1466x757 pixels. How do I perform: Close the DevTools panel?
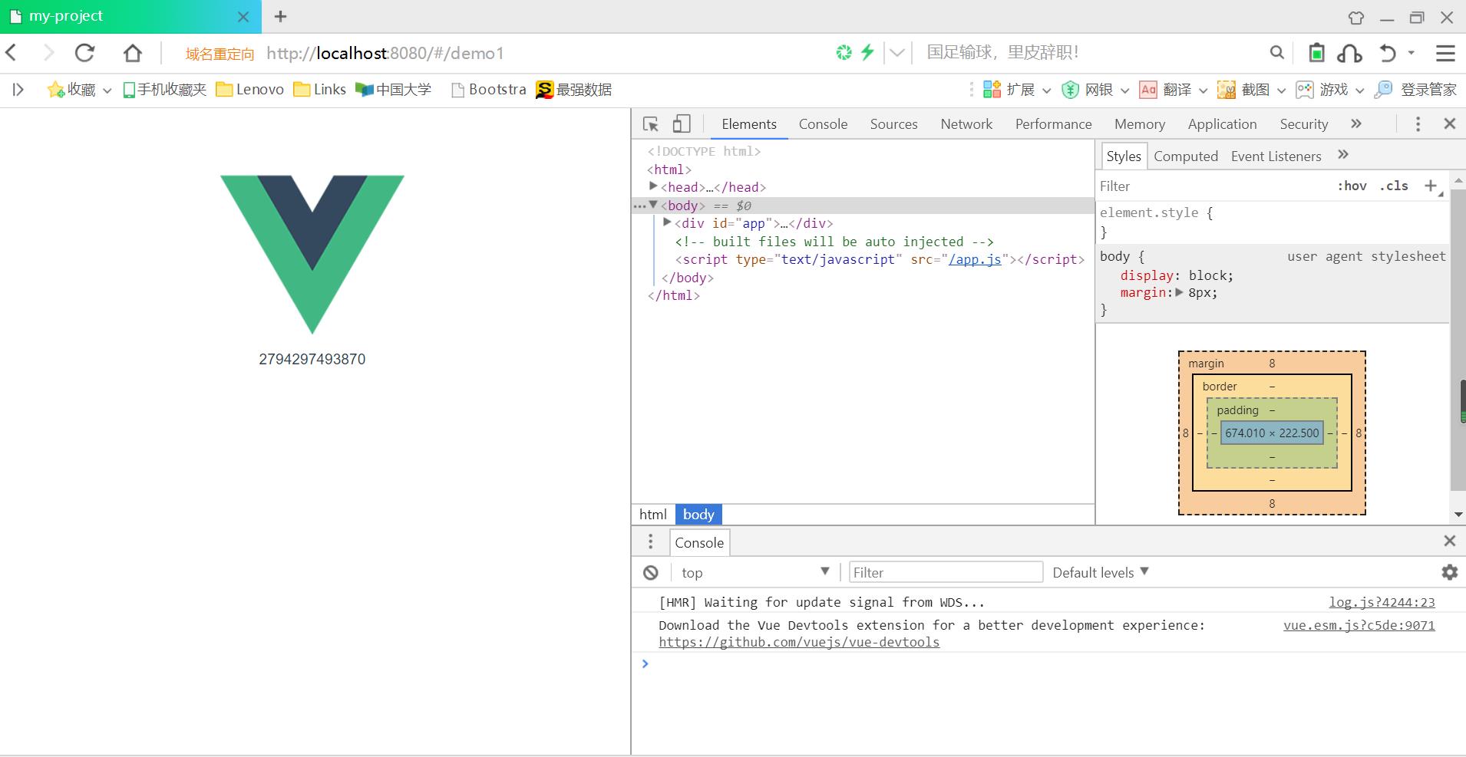pyautogui.click(x=1449, y=123)
